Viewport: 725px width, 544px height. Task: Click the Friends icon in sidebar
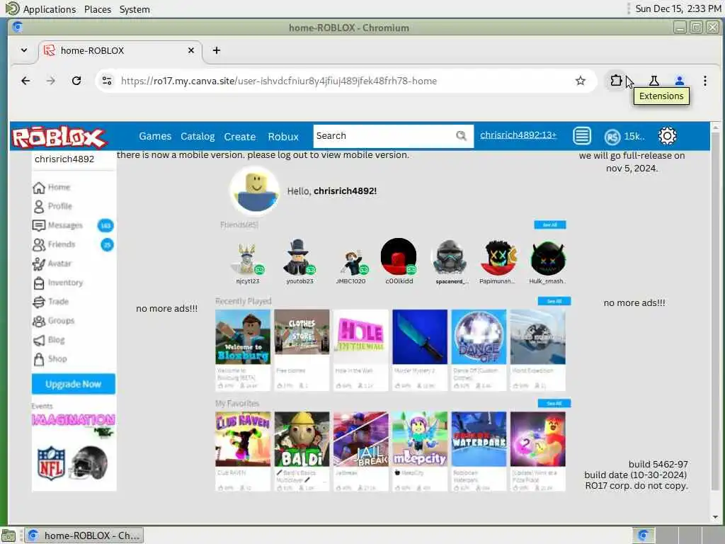coord(39,244)
